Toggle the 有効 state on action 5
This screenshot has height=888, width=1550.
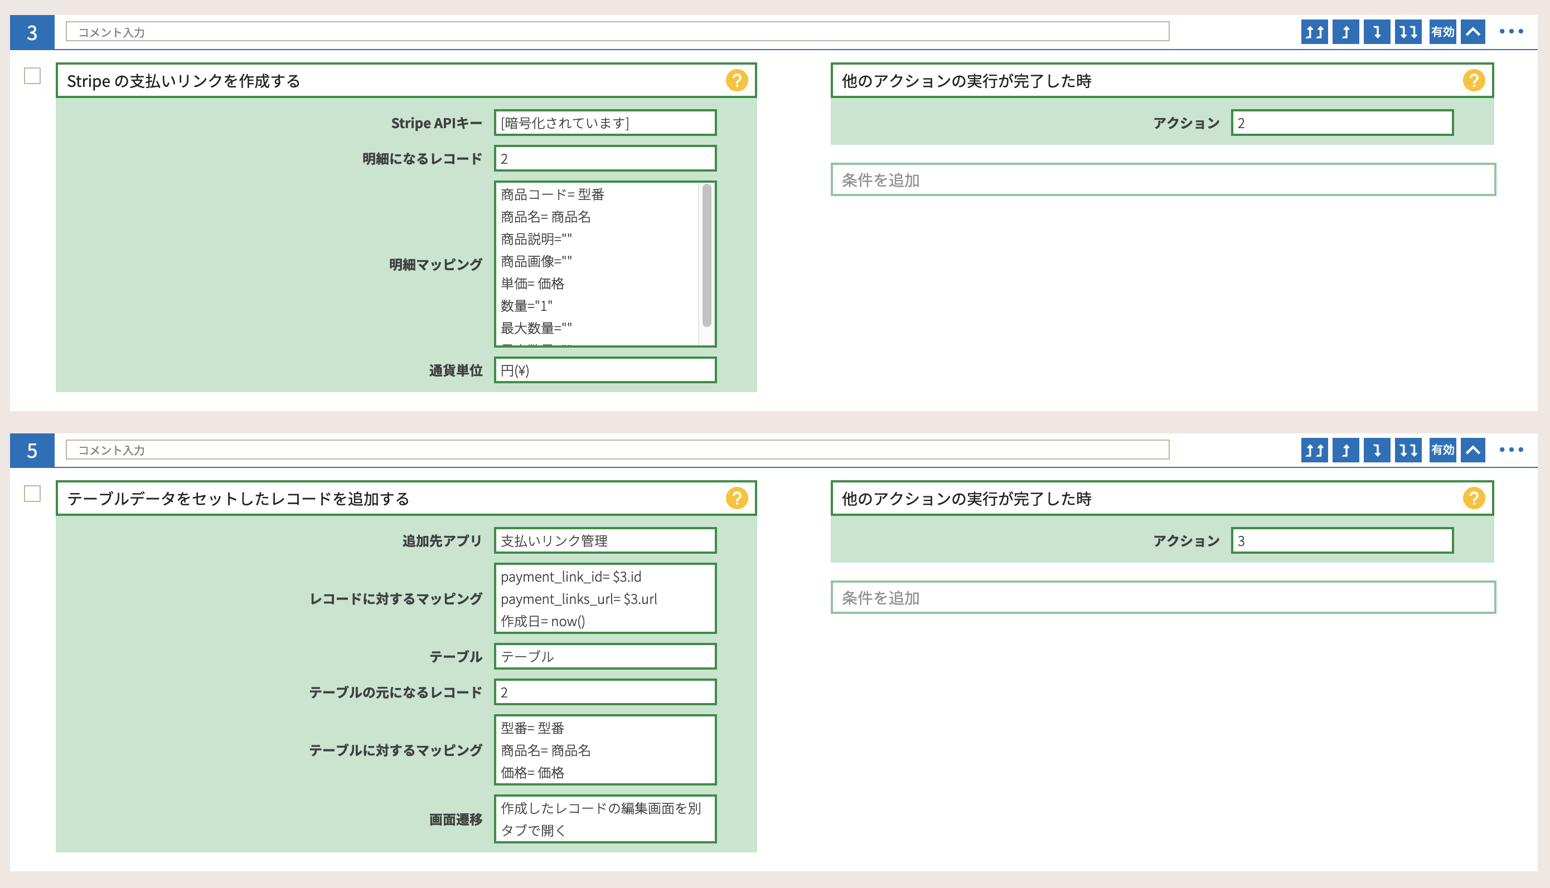[1442, 450]
